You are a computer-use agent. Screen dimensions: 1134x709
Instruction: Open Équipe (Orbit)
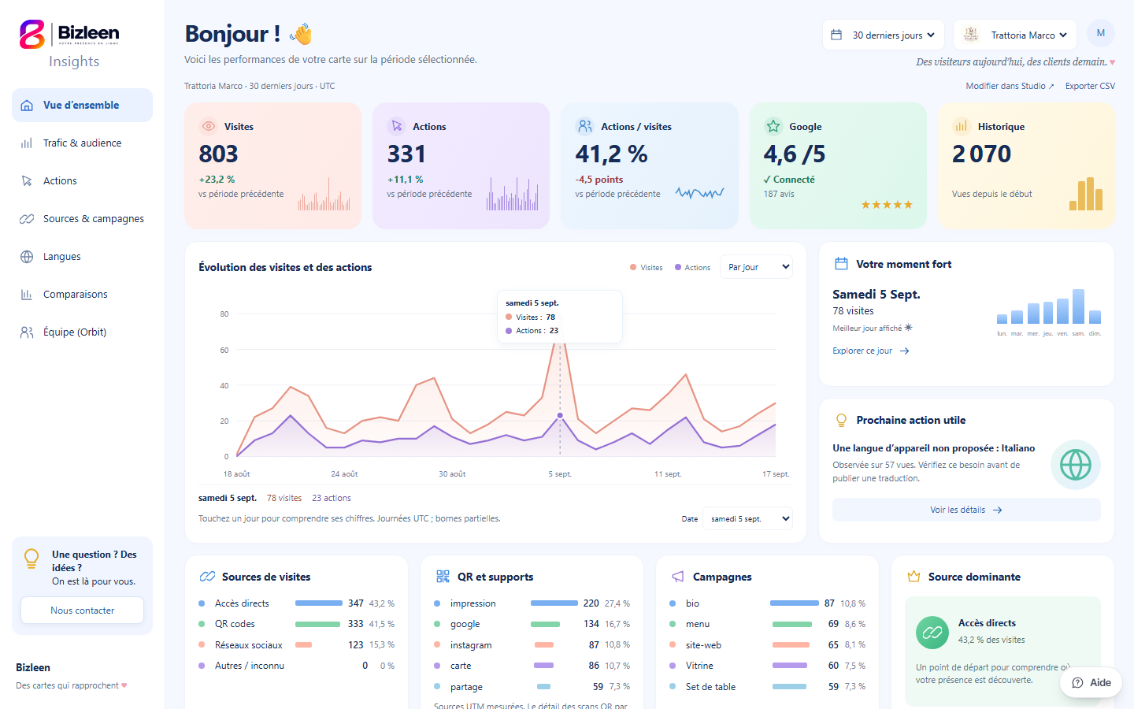82,332
